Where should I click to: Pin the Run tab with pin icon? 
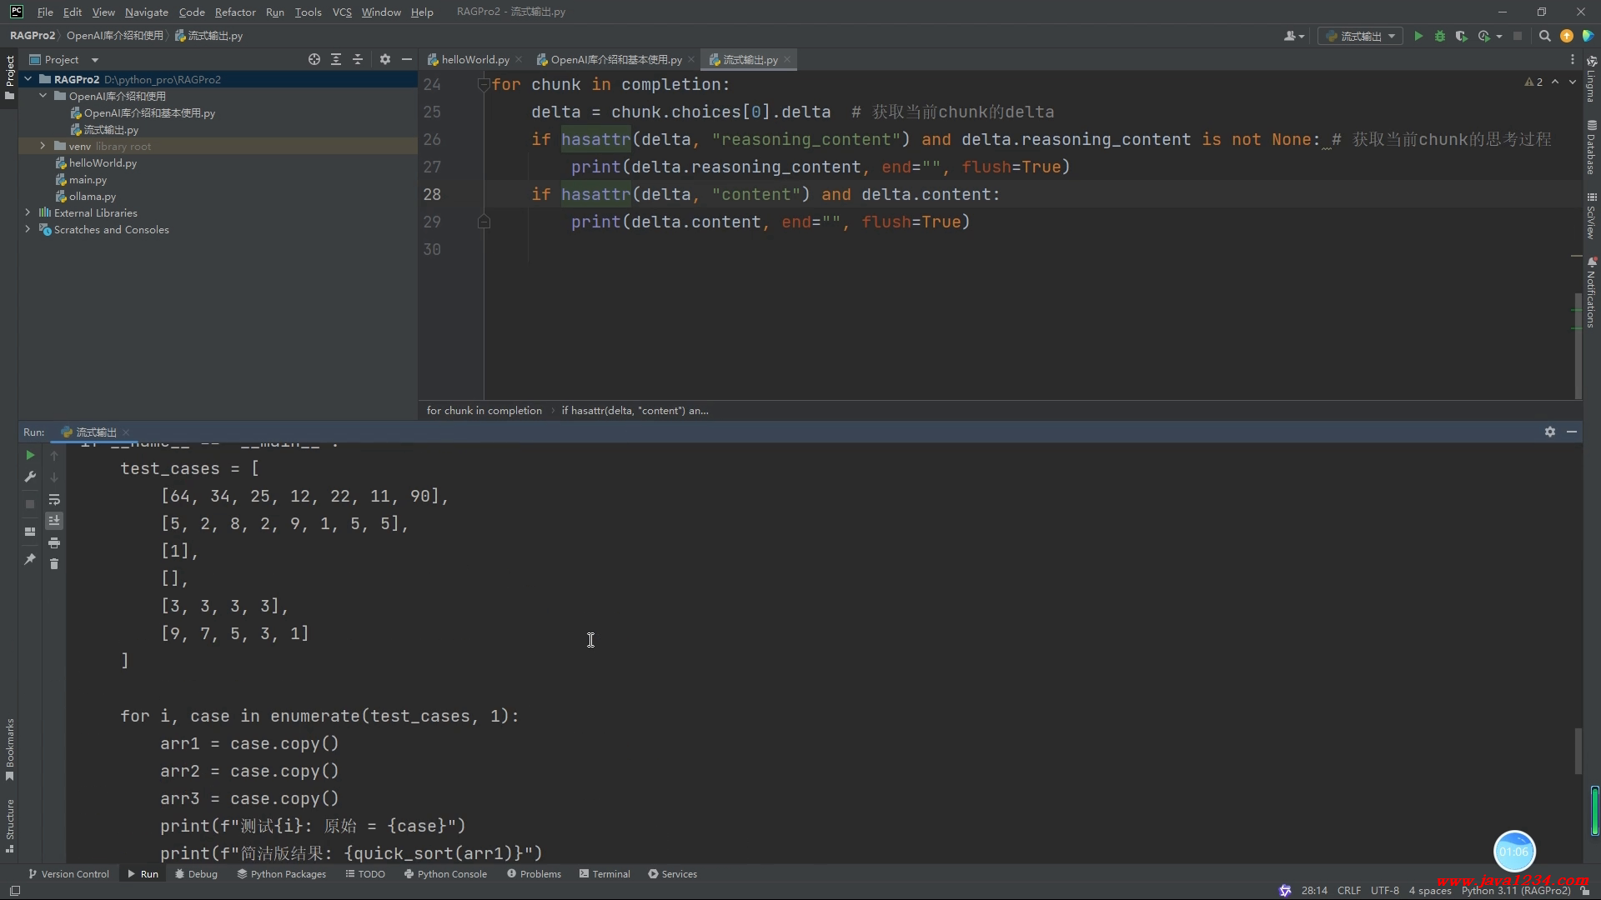pos(30,559)
